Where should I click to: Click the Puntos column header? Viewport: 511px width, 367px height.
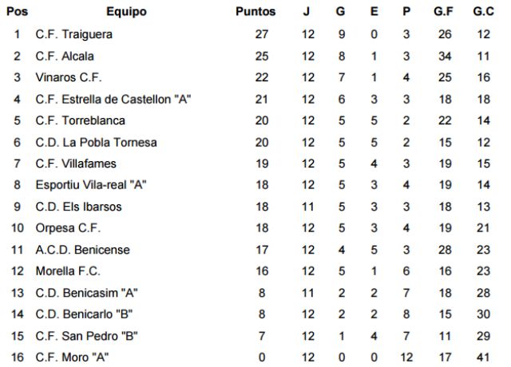point(255,12)
